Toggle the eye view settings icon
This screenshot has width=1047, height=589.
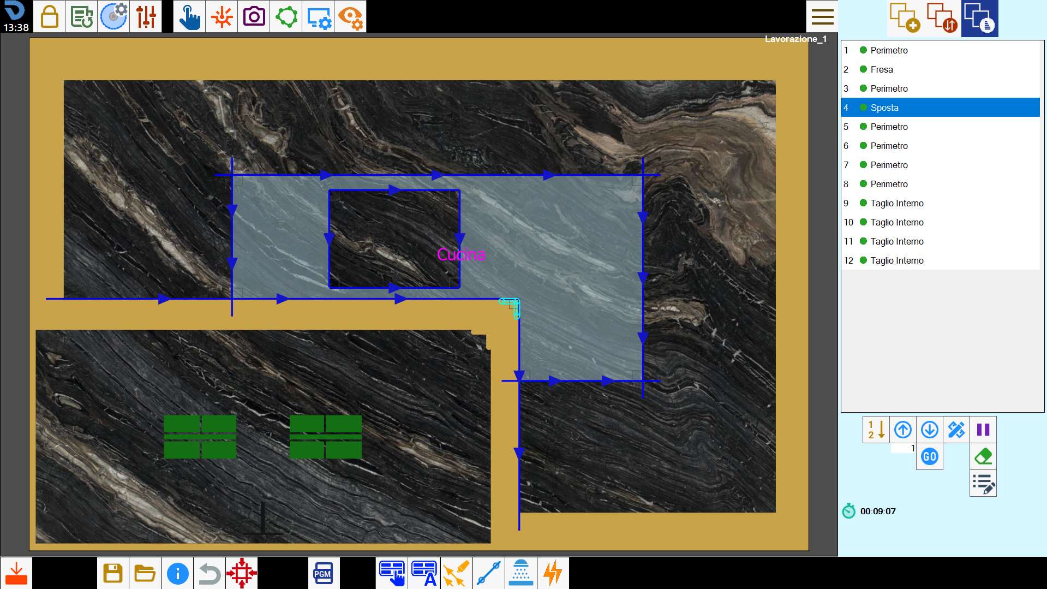coord(350,16)
